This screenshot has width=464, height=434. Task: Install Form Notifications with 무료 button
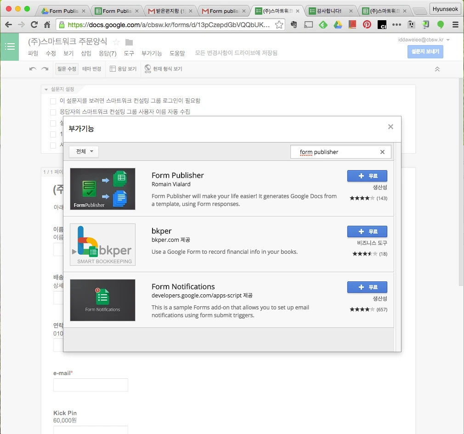tap(367, 287)
